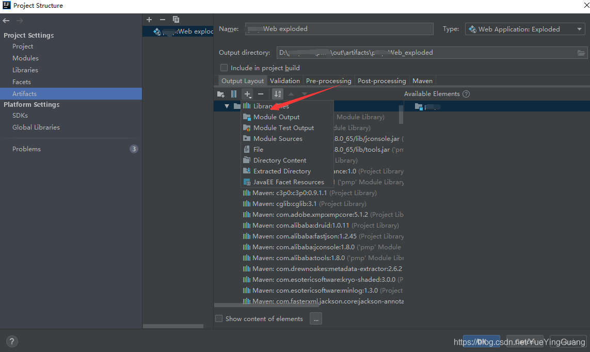Create an archive in output layout
Image resolution: width=590 pixels, height=352 pixels.
point(234,94)
